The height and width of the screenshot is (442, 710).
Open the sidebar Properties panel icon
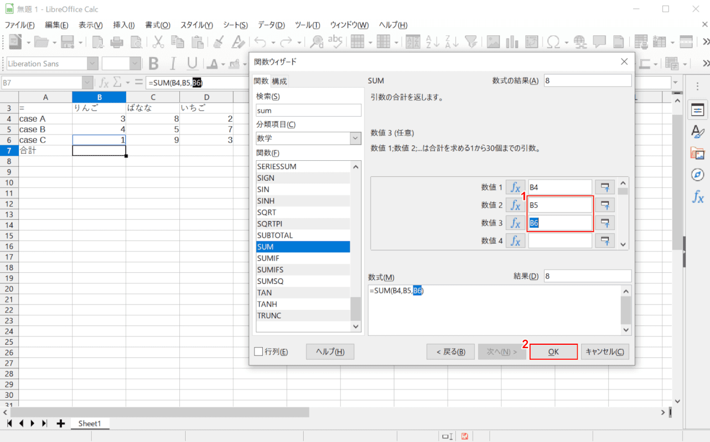[x=698, y=110]
